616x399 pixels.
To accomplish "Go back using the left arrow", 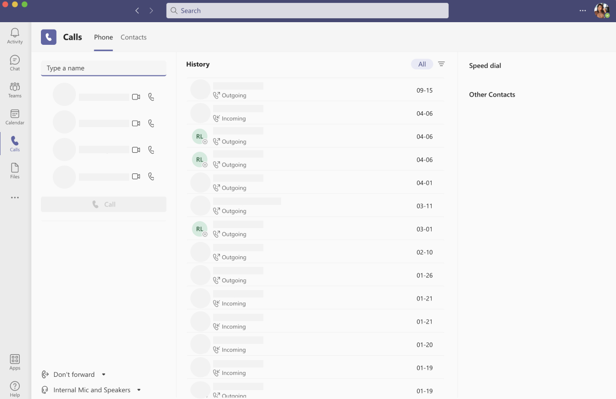I will click(137, 10).
